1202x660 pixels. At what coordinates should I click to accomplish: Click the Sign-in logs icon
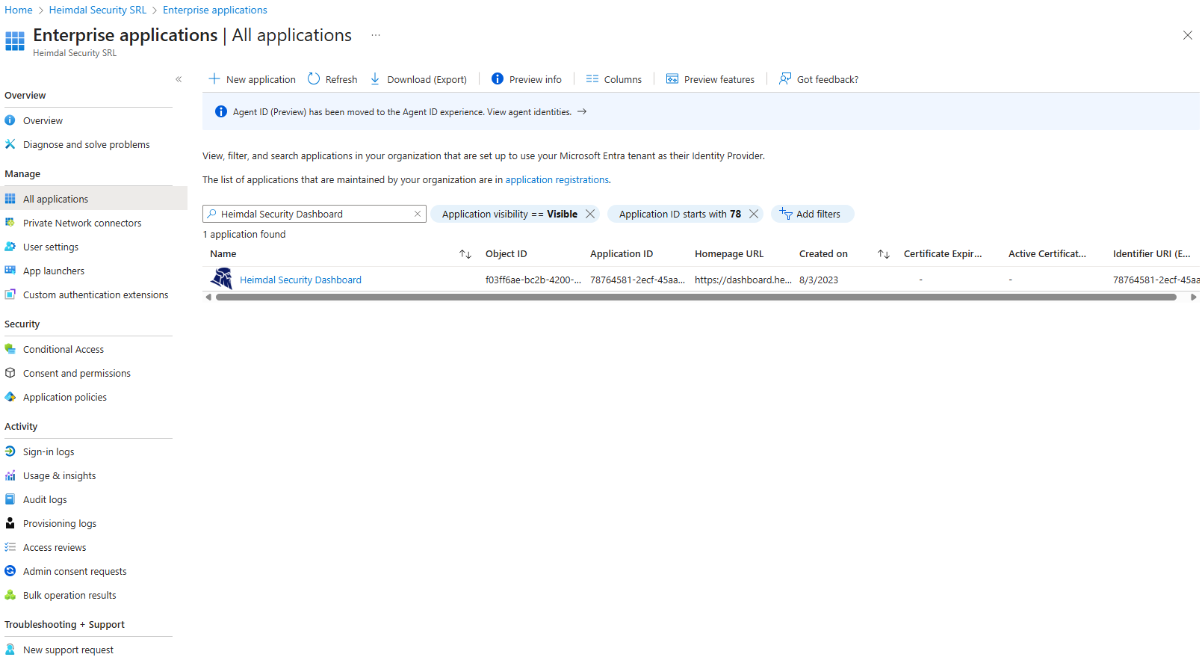[10, 451]
